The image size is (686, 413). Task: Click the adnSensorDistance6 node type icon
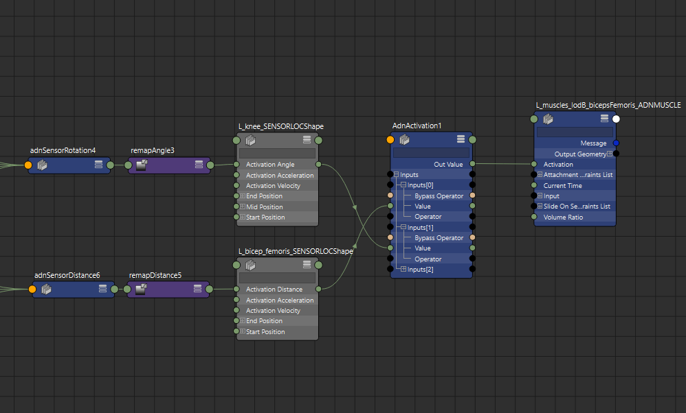[x=46, y=290]
